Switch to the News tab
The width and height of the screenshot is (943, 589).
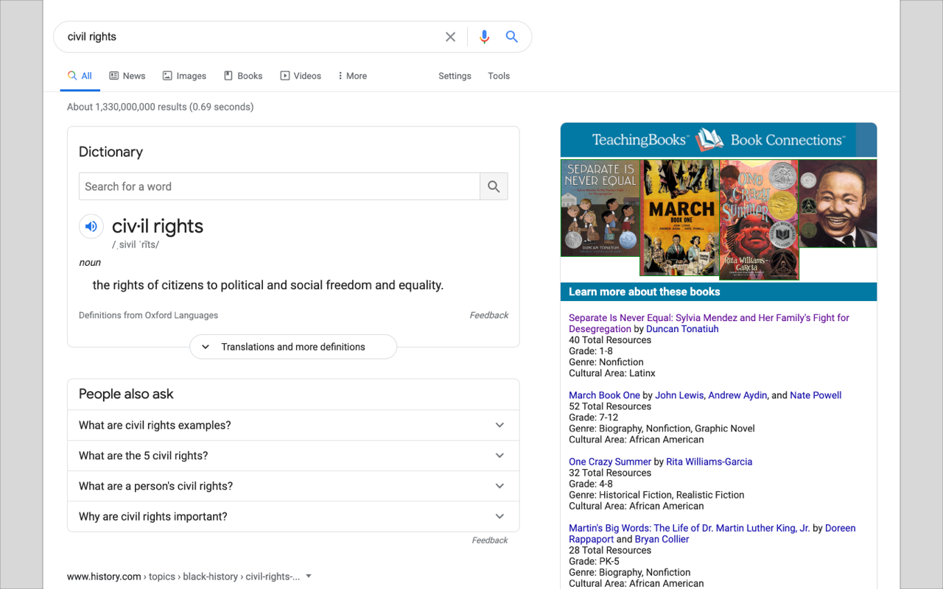point(127,76)
